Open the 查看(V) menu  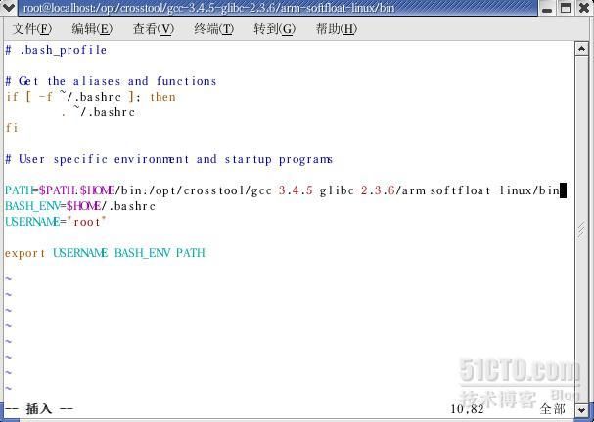(153, 29)
